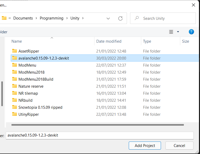Image resolution: width=200 pixels, height=154 pixels.
Task: Click the ModMenu2018Build folder icon
Action: pyautogui.click(x=15, y=79)
